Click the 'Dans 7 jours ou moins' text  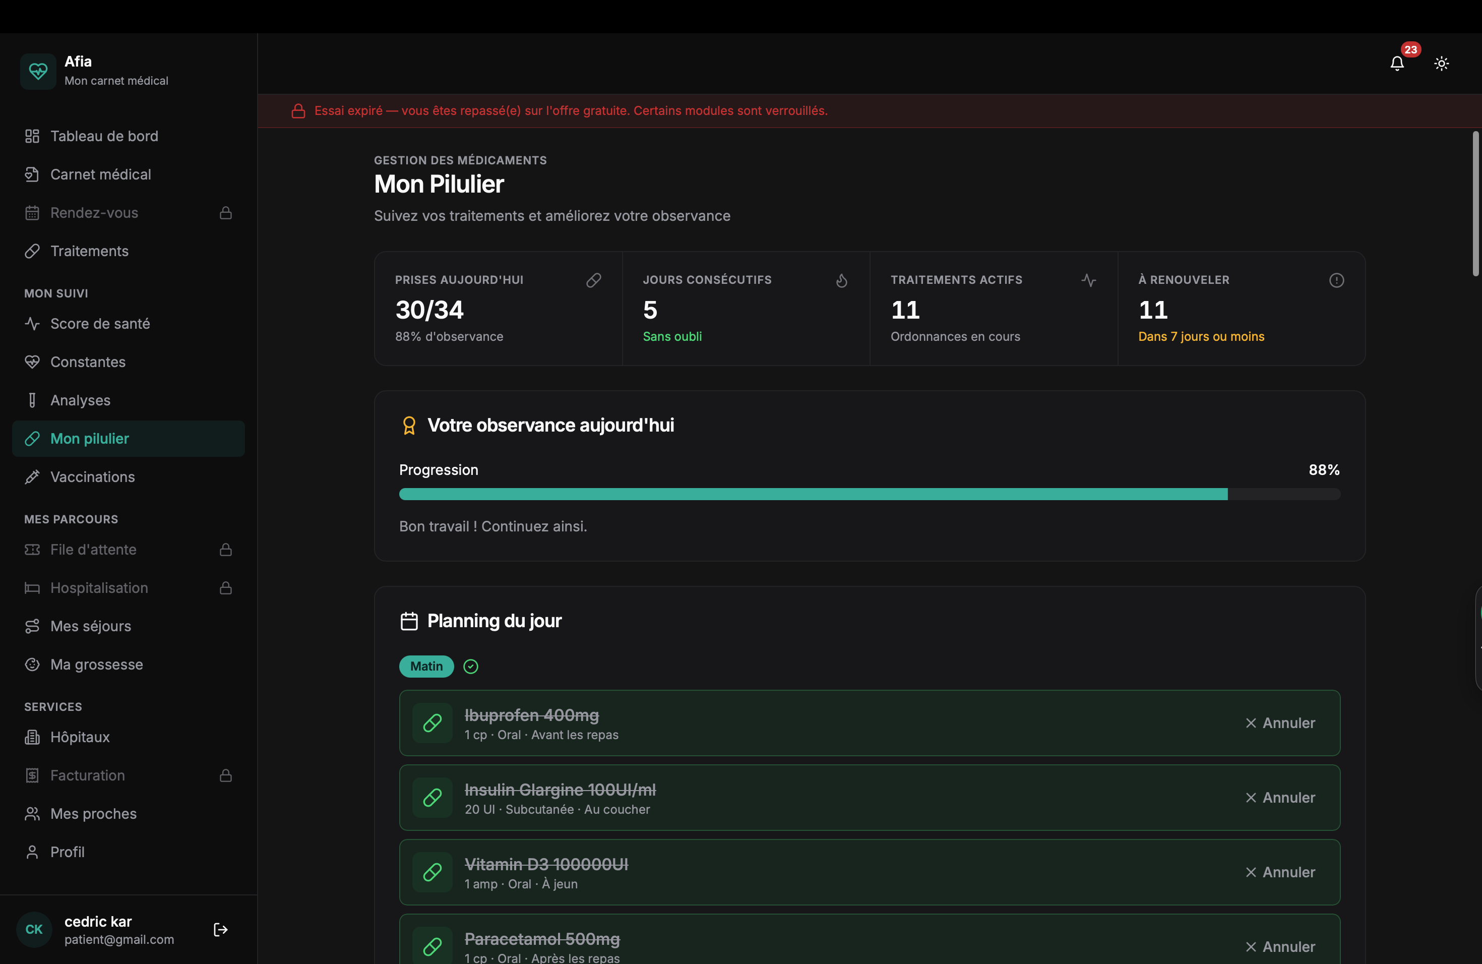click(x=1201, y=336)
